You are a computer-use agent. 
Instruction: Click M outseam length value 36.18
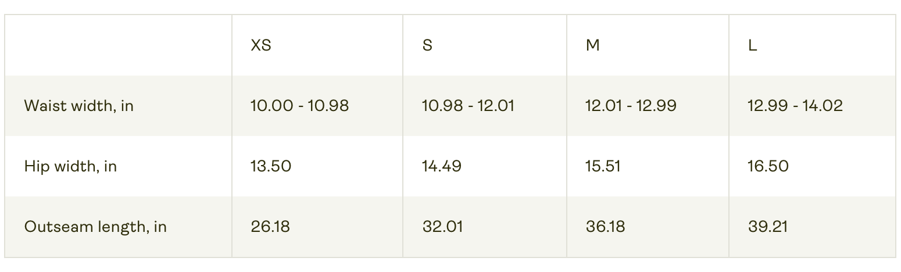[x=605, y=227]
